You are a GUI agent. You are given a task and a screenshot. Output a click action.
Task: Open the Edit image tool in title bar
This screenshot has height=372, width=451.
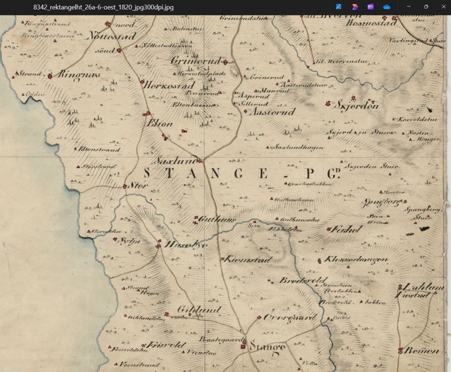tap(339, 7)
